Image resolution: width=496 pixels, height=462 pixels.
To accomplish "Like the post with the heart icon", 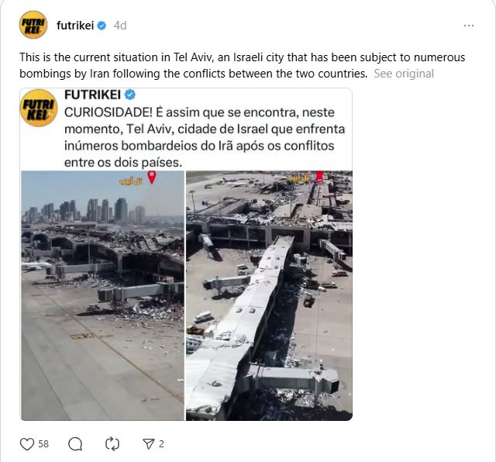I will point(27,444).
